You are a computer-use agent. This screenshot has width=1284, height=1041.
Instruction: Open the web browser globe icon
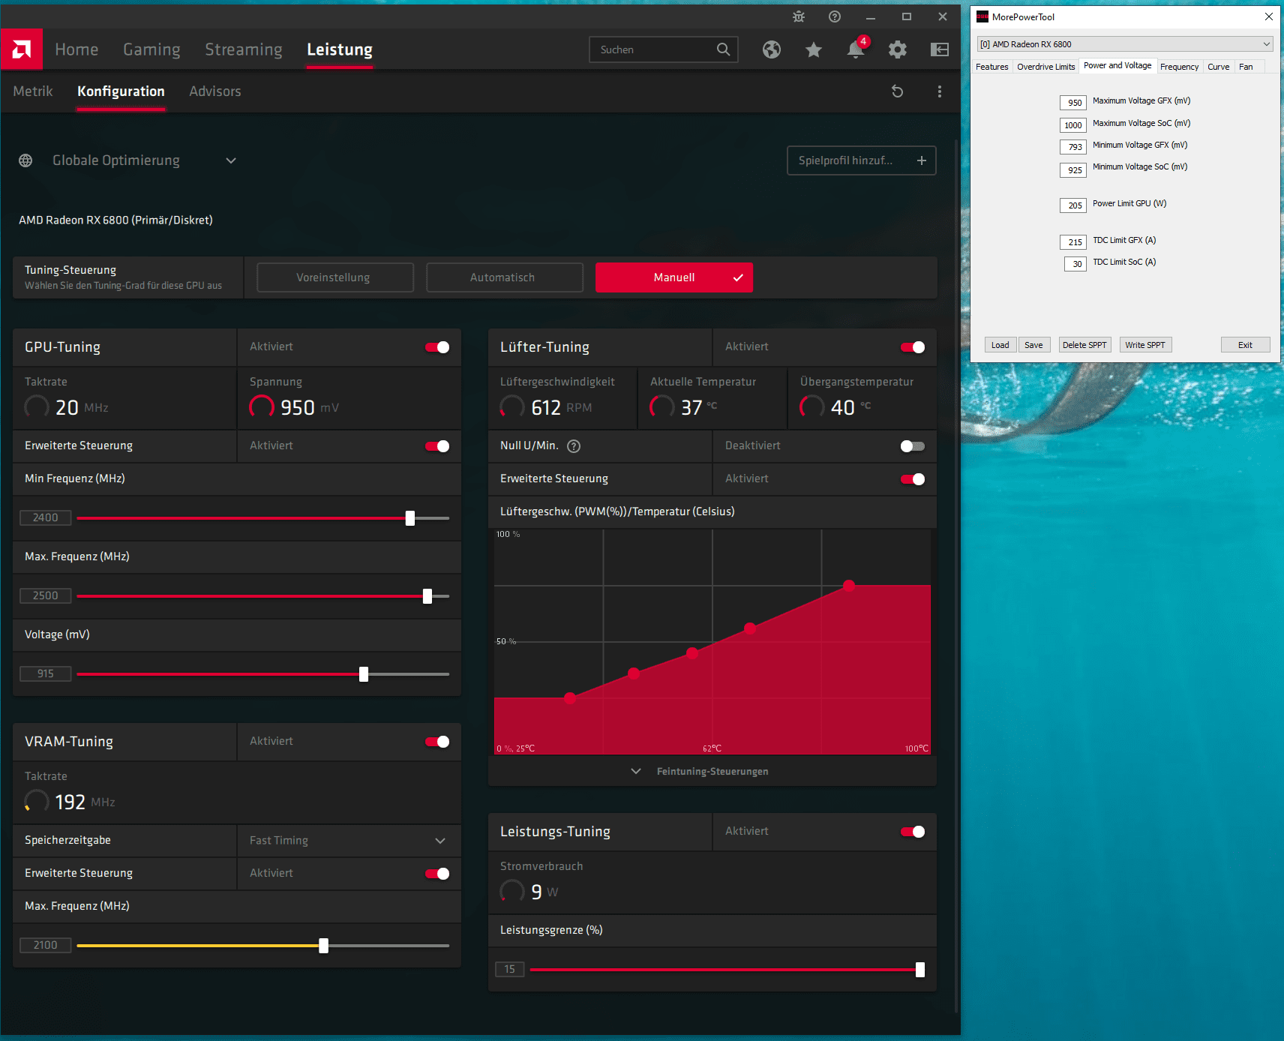coord(772,49)
